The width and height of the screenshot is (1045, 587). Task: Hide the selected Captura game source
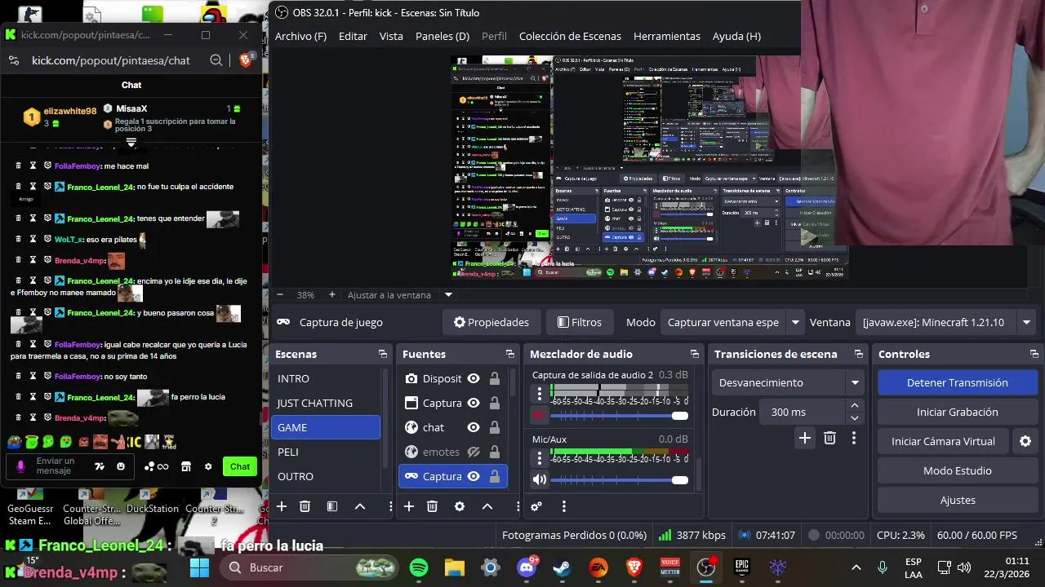point(473,476)
